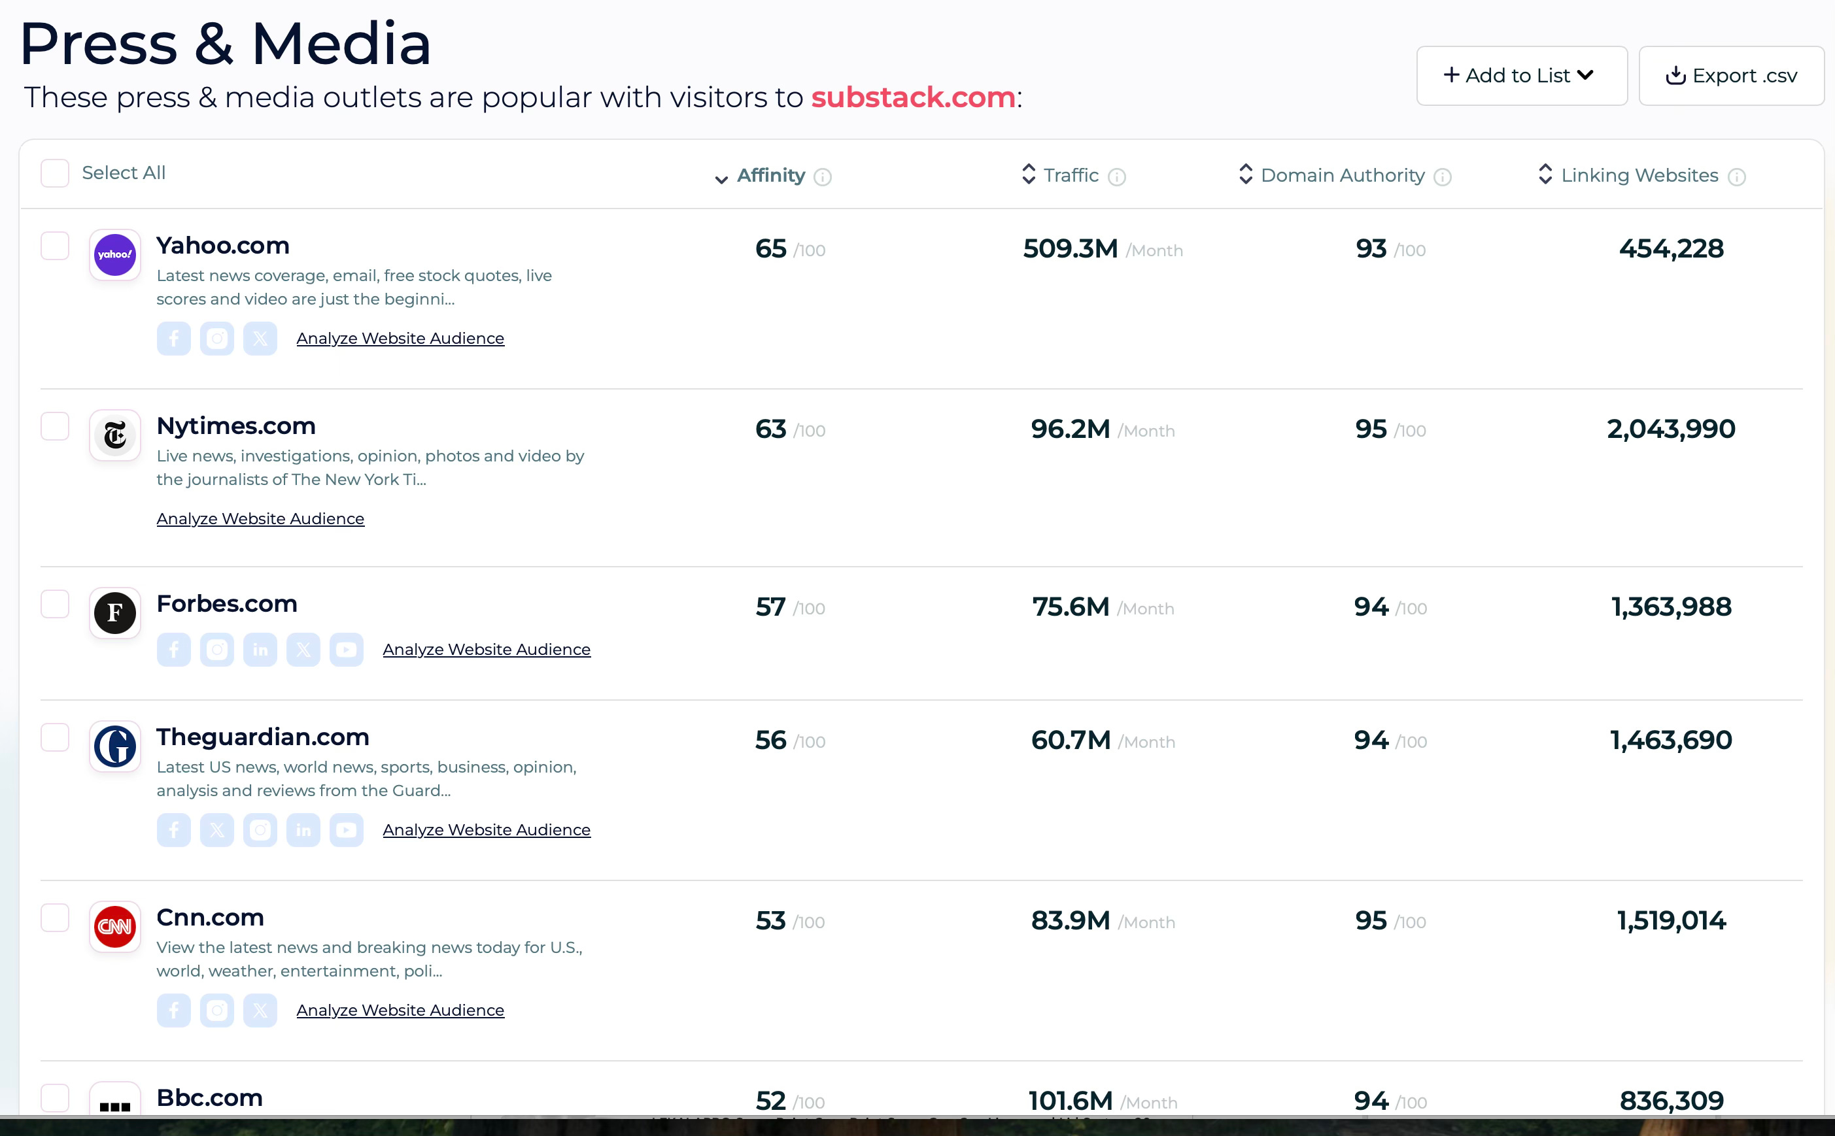Select the Bbc.com row checkbox

(x=55, y=1097)
